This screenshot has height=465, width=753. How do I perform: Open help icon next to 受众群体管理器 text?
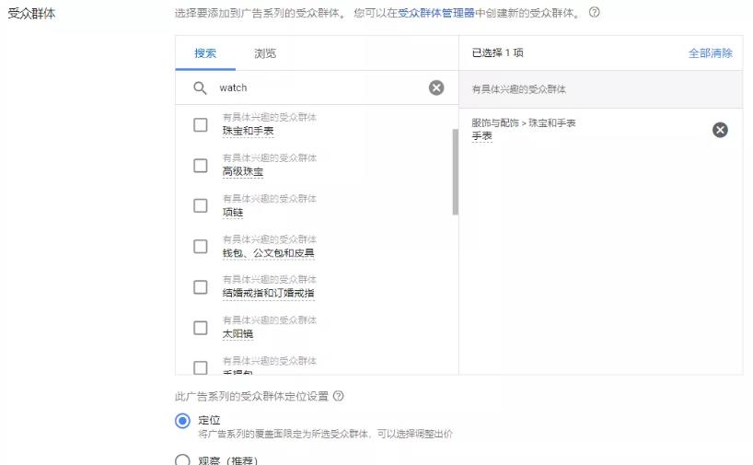[594, 13]
